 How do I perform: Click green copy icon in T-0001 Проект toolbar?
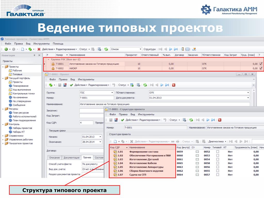(x=51, y=85)
